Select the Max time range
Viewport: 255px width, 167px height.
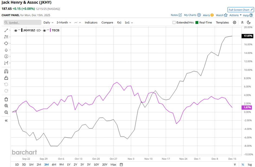(113, 165)
